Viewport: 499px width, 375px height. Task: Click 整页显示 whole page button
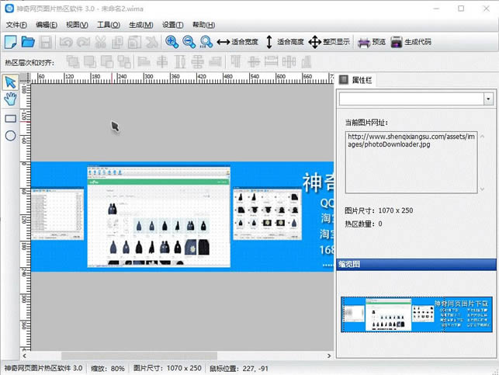click(329, 42)
